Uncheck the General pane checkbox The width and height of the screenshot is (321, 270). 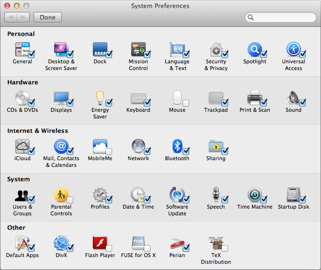[x=31, y=54]
